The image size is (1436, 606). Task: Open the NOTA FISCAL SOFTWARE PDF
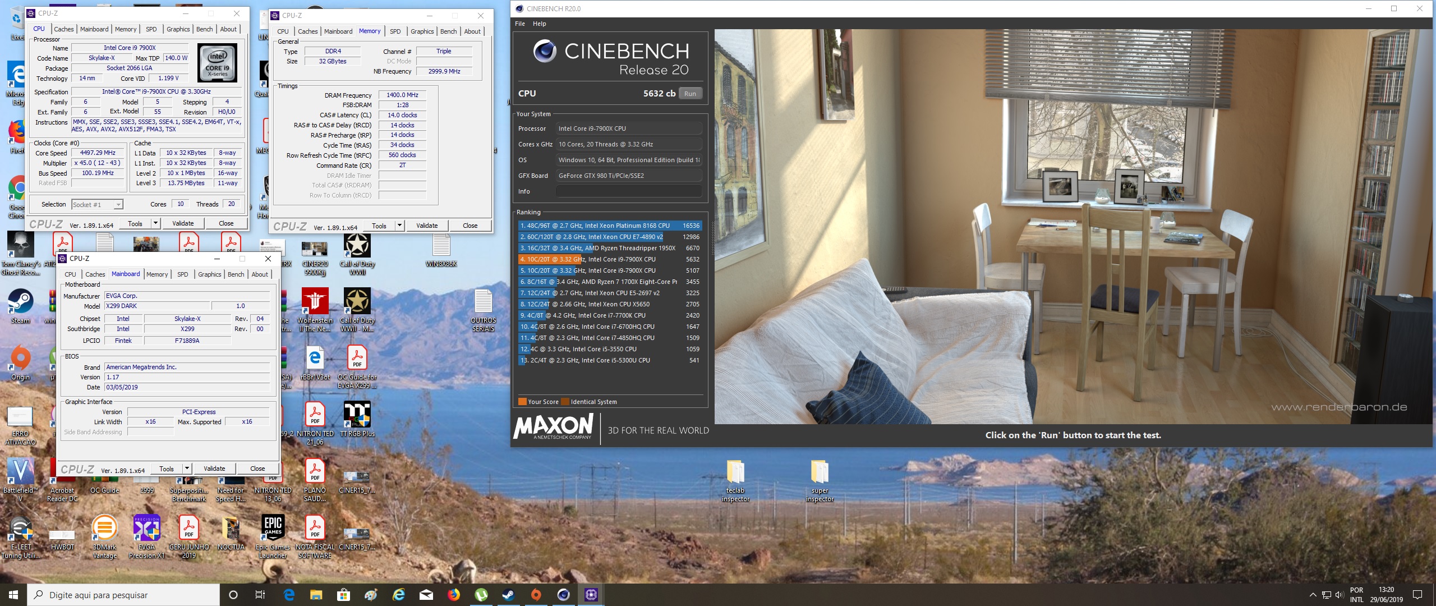(x=315, y=538)
